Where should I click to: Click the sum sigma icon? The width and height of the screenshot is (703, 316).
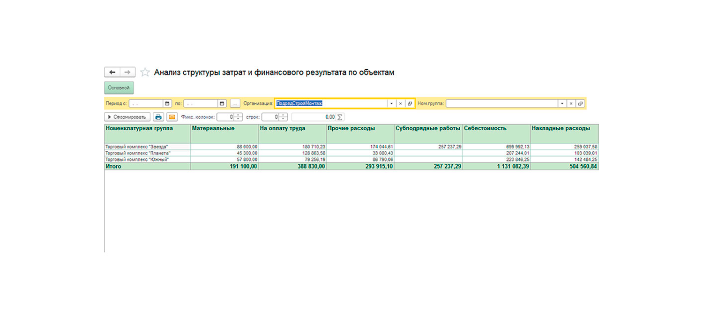tap(340, 117)
